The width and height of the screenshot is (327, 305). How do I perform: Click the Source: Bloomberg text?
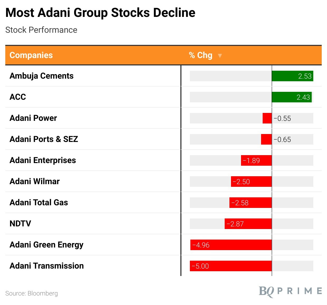click(31, 293)
